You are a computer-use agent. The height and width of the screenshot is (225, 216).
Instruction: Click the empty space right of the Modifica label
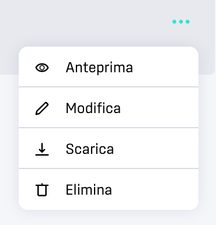click(x=159, y=108)
